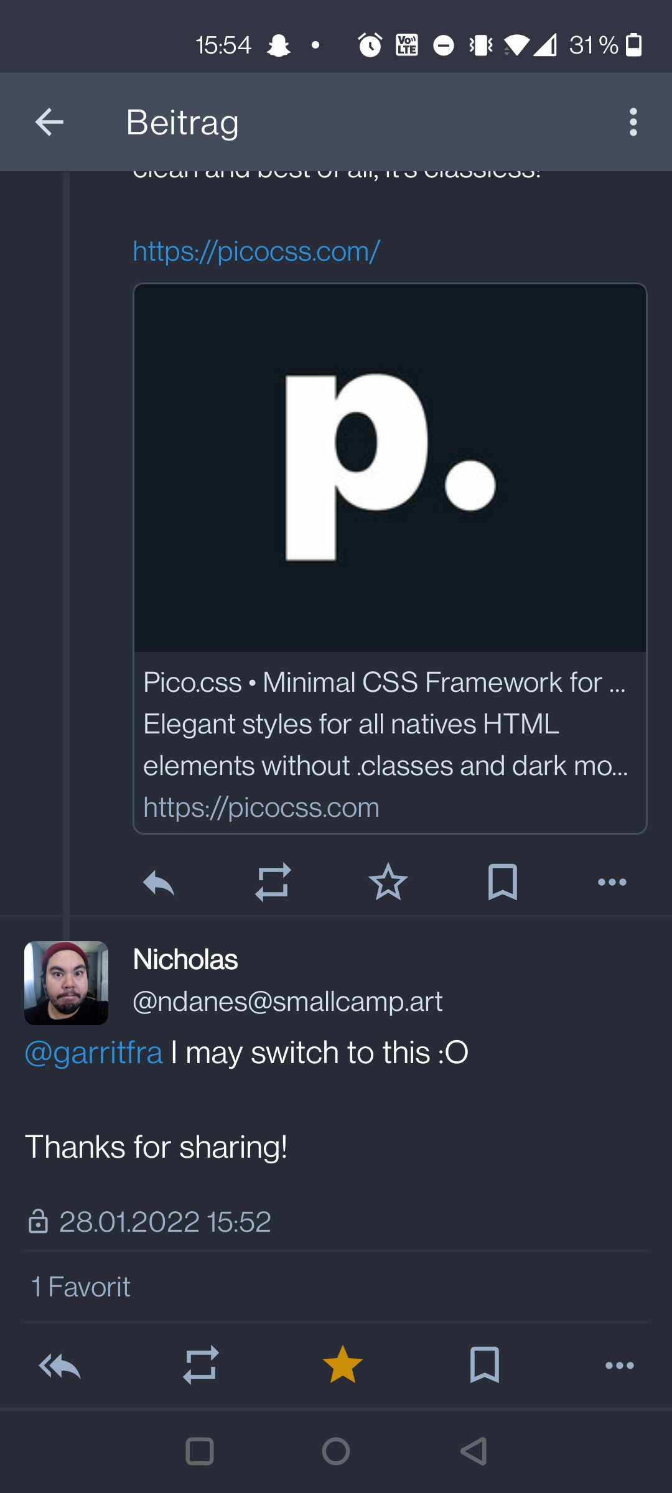Viewport: 672px width, 1493px height.
Task: Expand the Pico.css link preview card
Action: [x=390, y=557]
